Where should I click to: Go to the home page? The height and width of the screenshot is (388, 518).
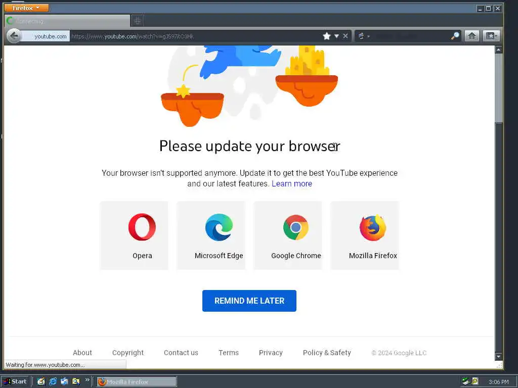click(472, 36)
